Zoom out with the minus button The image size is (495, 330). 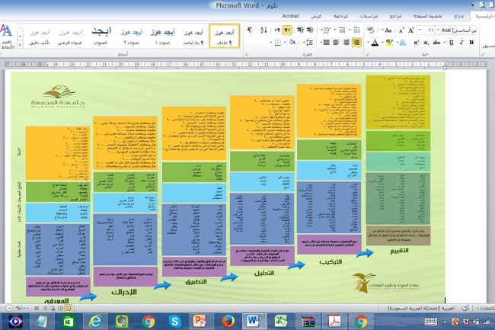[x=9, y=308]
